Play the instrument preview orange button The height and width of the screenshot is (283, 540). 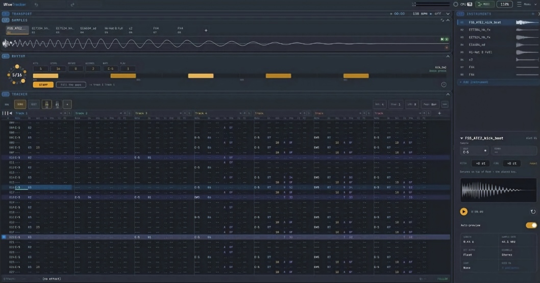click(x=463, y=212)
